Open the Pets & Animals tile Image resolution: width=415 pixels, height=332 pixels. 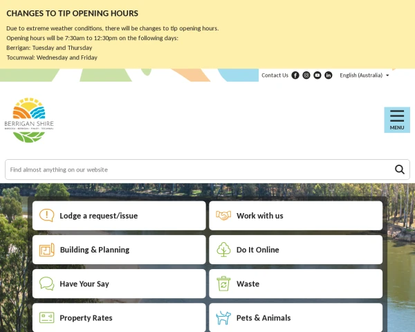(295, 317)
